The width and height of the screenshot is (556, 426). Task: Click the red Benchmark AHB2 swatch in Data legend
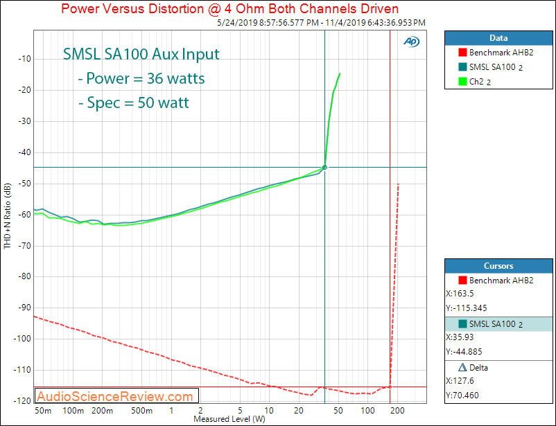coord(462,53)
